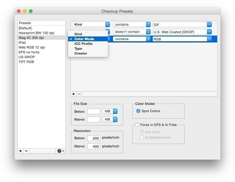
Task: Select the iPad preset
Action: click(x=42, y=42)
